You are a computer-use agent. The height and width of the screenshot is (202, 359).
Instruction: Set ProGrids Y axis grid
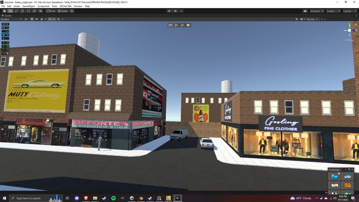tap(5, 46)
